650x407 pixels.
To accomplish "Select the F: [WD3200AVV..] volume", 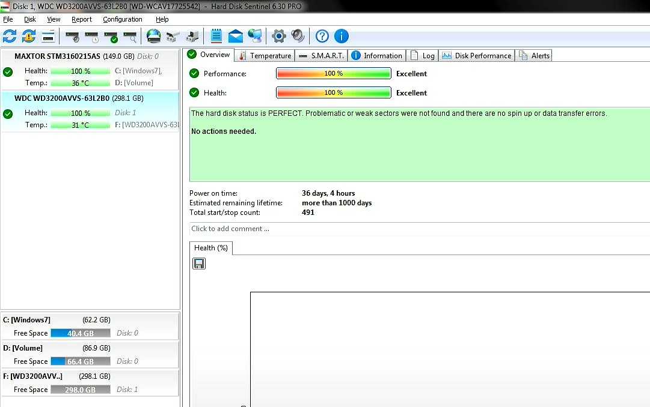I will pyautogui.click(x=90, y=382).
